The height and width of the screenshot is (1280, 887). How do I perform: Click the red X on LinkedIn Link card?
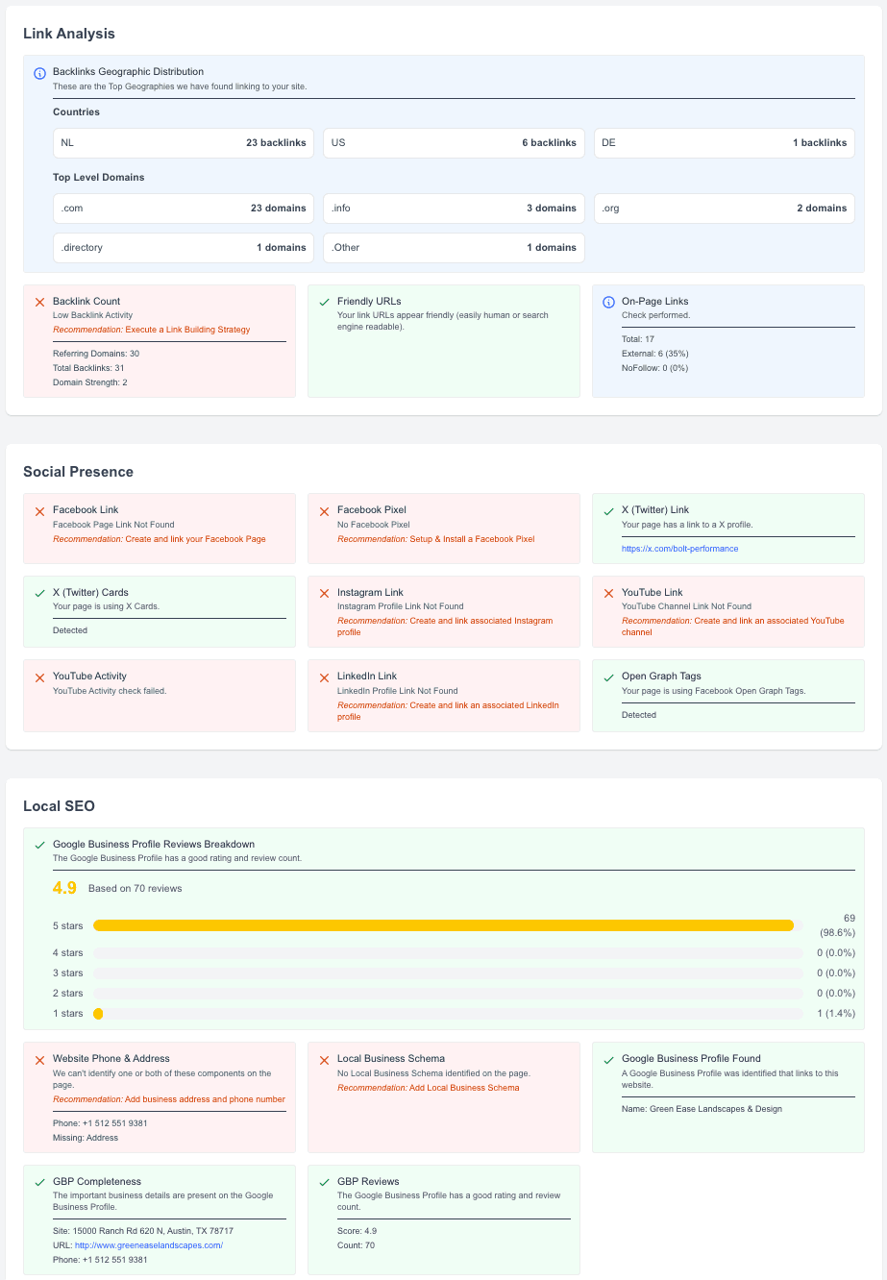[x=323, y=676]
